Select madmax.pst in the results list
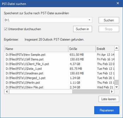This screenshot has width=123, height=118. tap(59, 73)
